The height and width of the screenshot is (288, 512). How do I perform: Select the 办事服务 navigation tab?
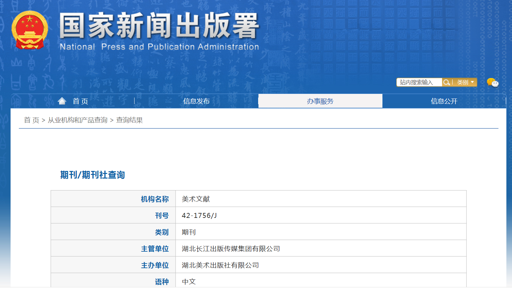point(320,101)
